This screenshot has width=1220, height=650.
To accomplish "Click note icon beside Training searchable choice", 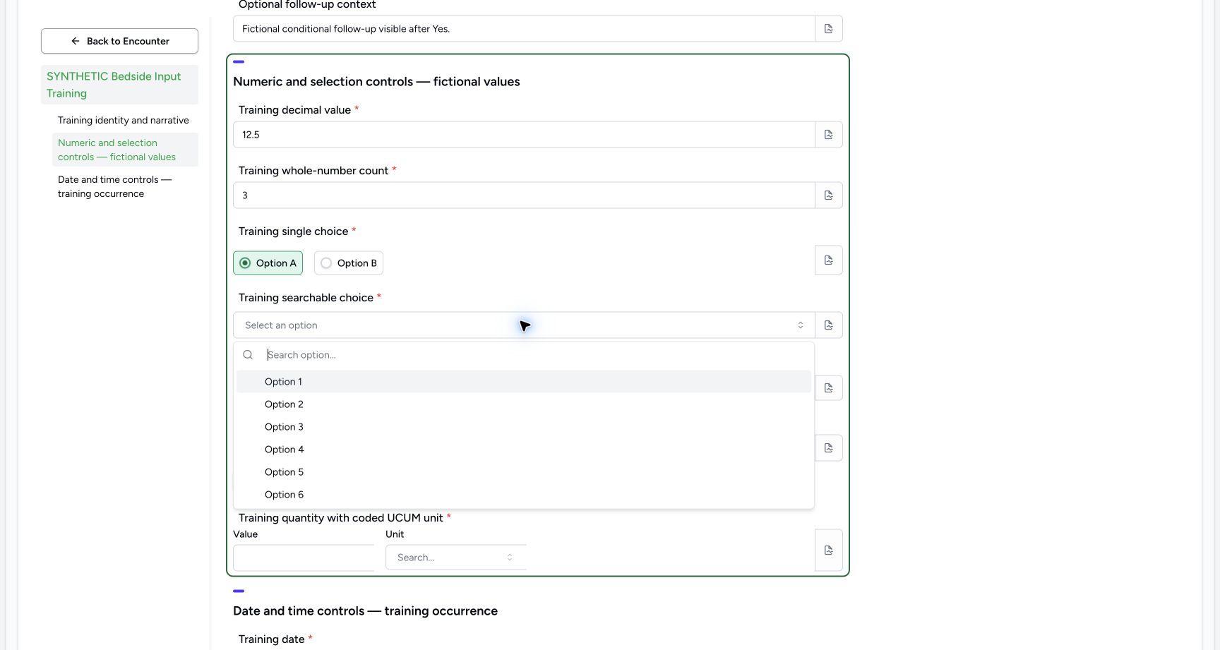I will (829, 325).
